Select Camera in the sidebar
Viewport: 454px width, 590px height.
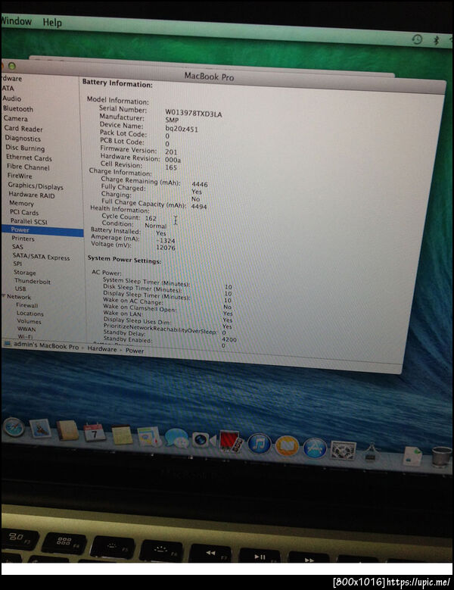(x=16, y=118)
